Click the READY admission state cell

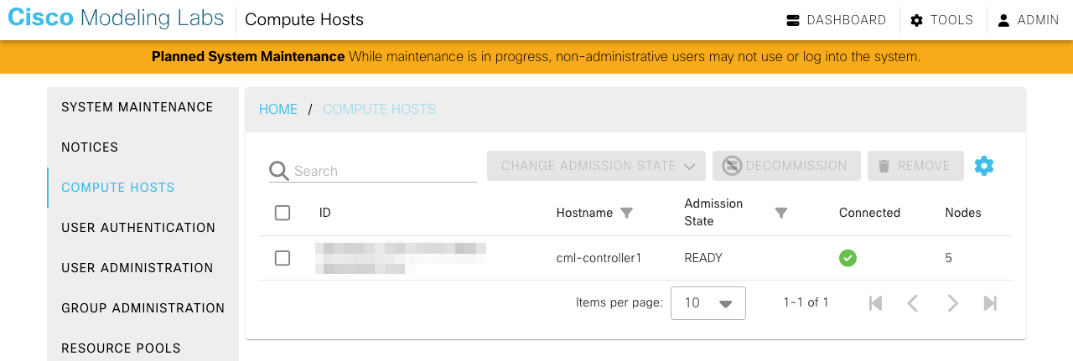pos(703,258)
